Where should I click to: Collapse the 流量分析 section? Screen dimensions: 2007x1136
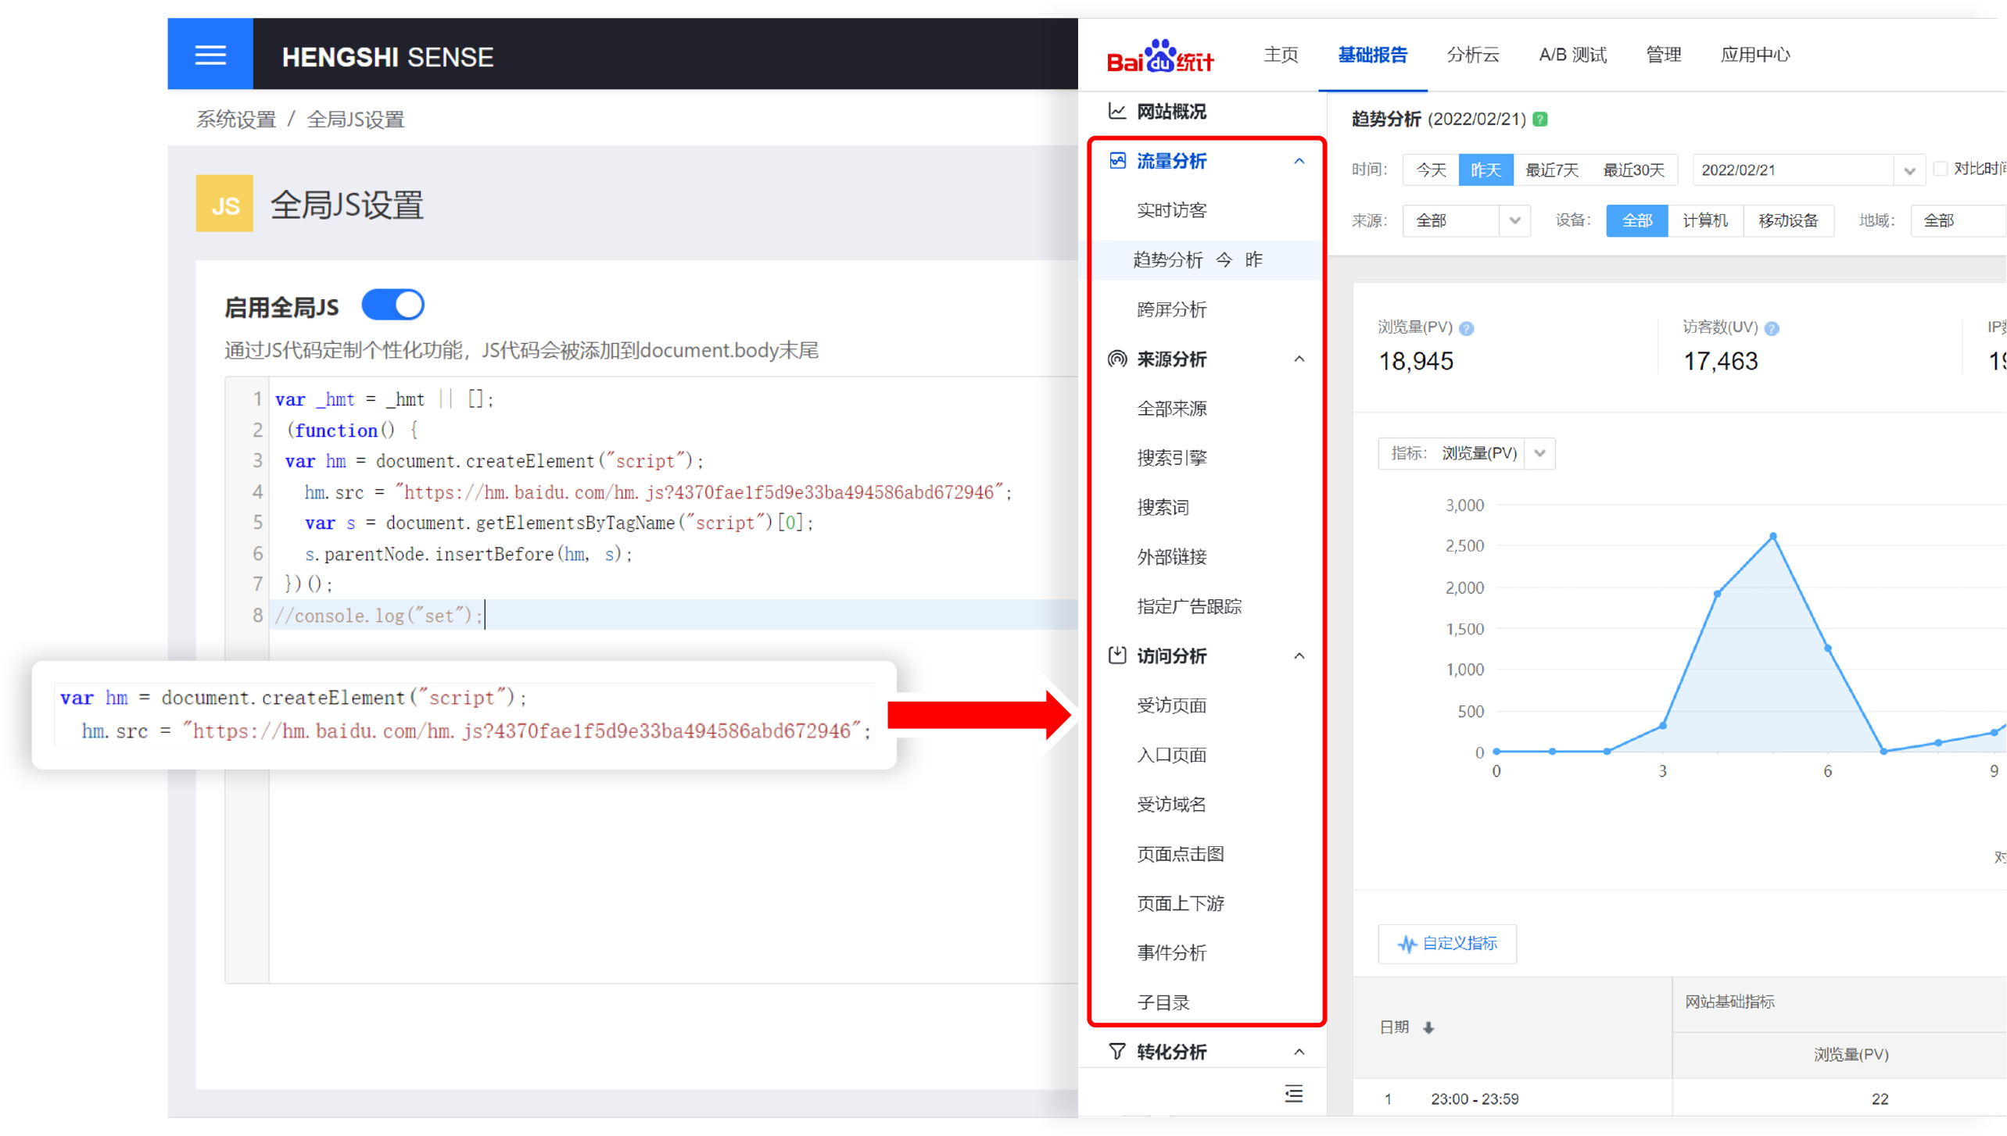tap(1299, 161)
